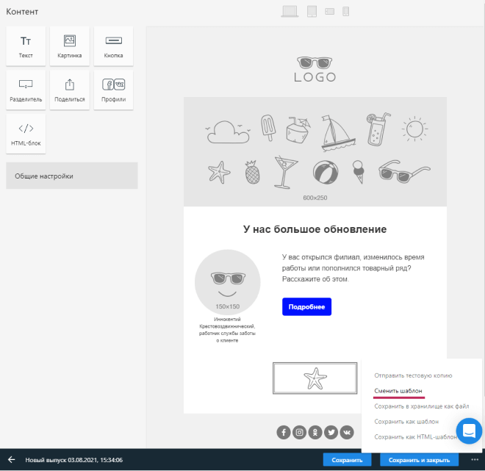
Task: Choose Отправить тестовую копию menu item
Action: (x=413, y=375)
